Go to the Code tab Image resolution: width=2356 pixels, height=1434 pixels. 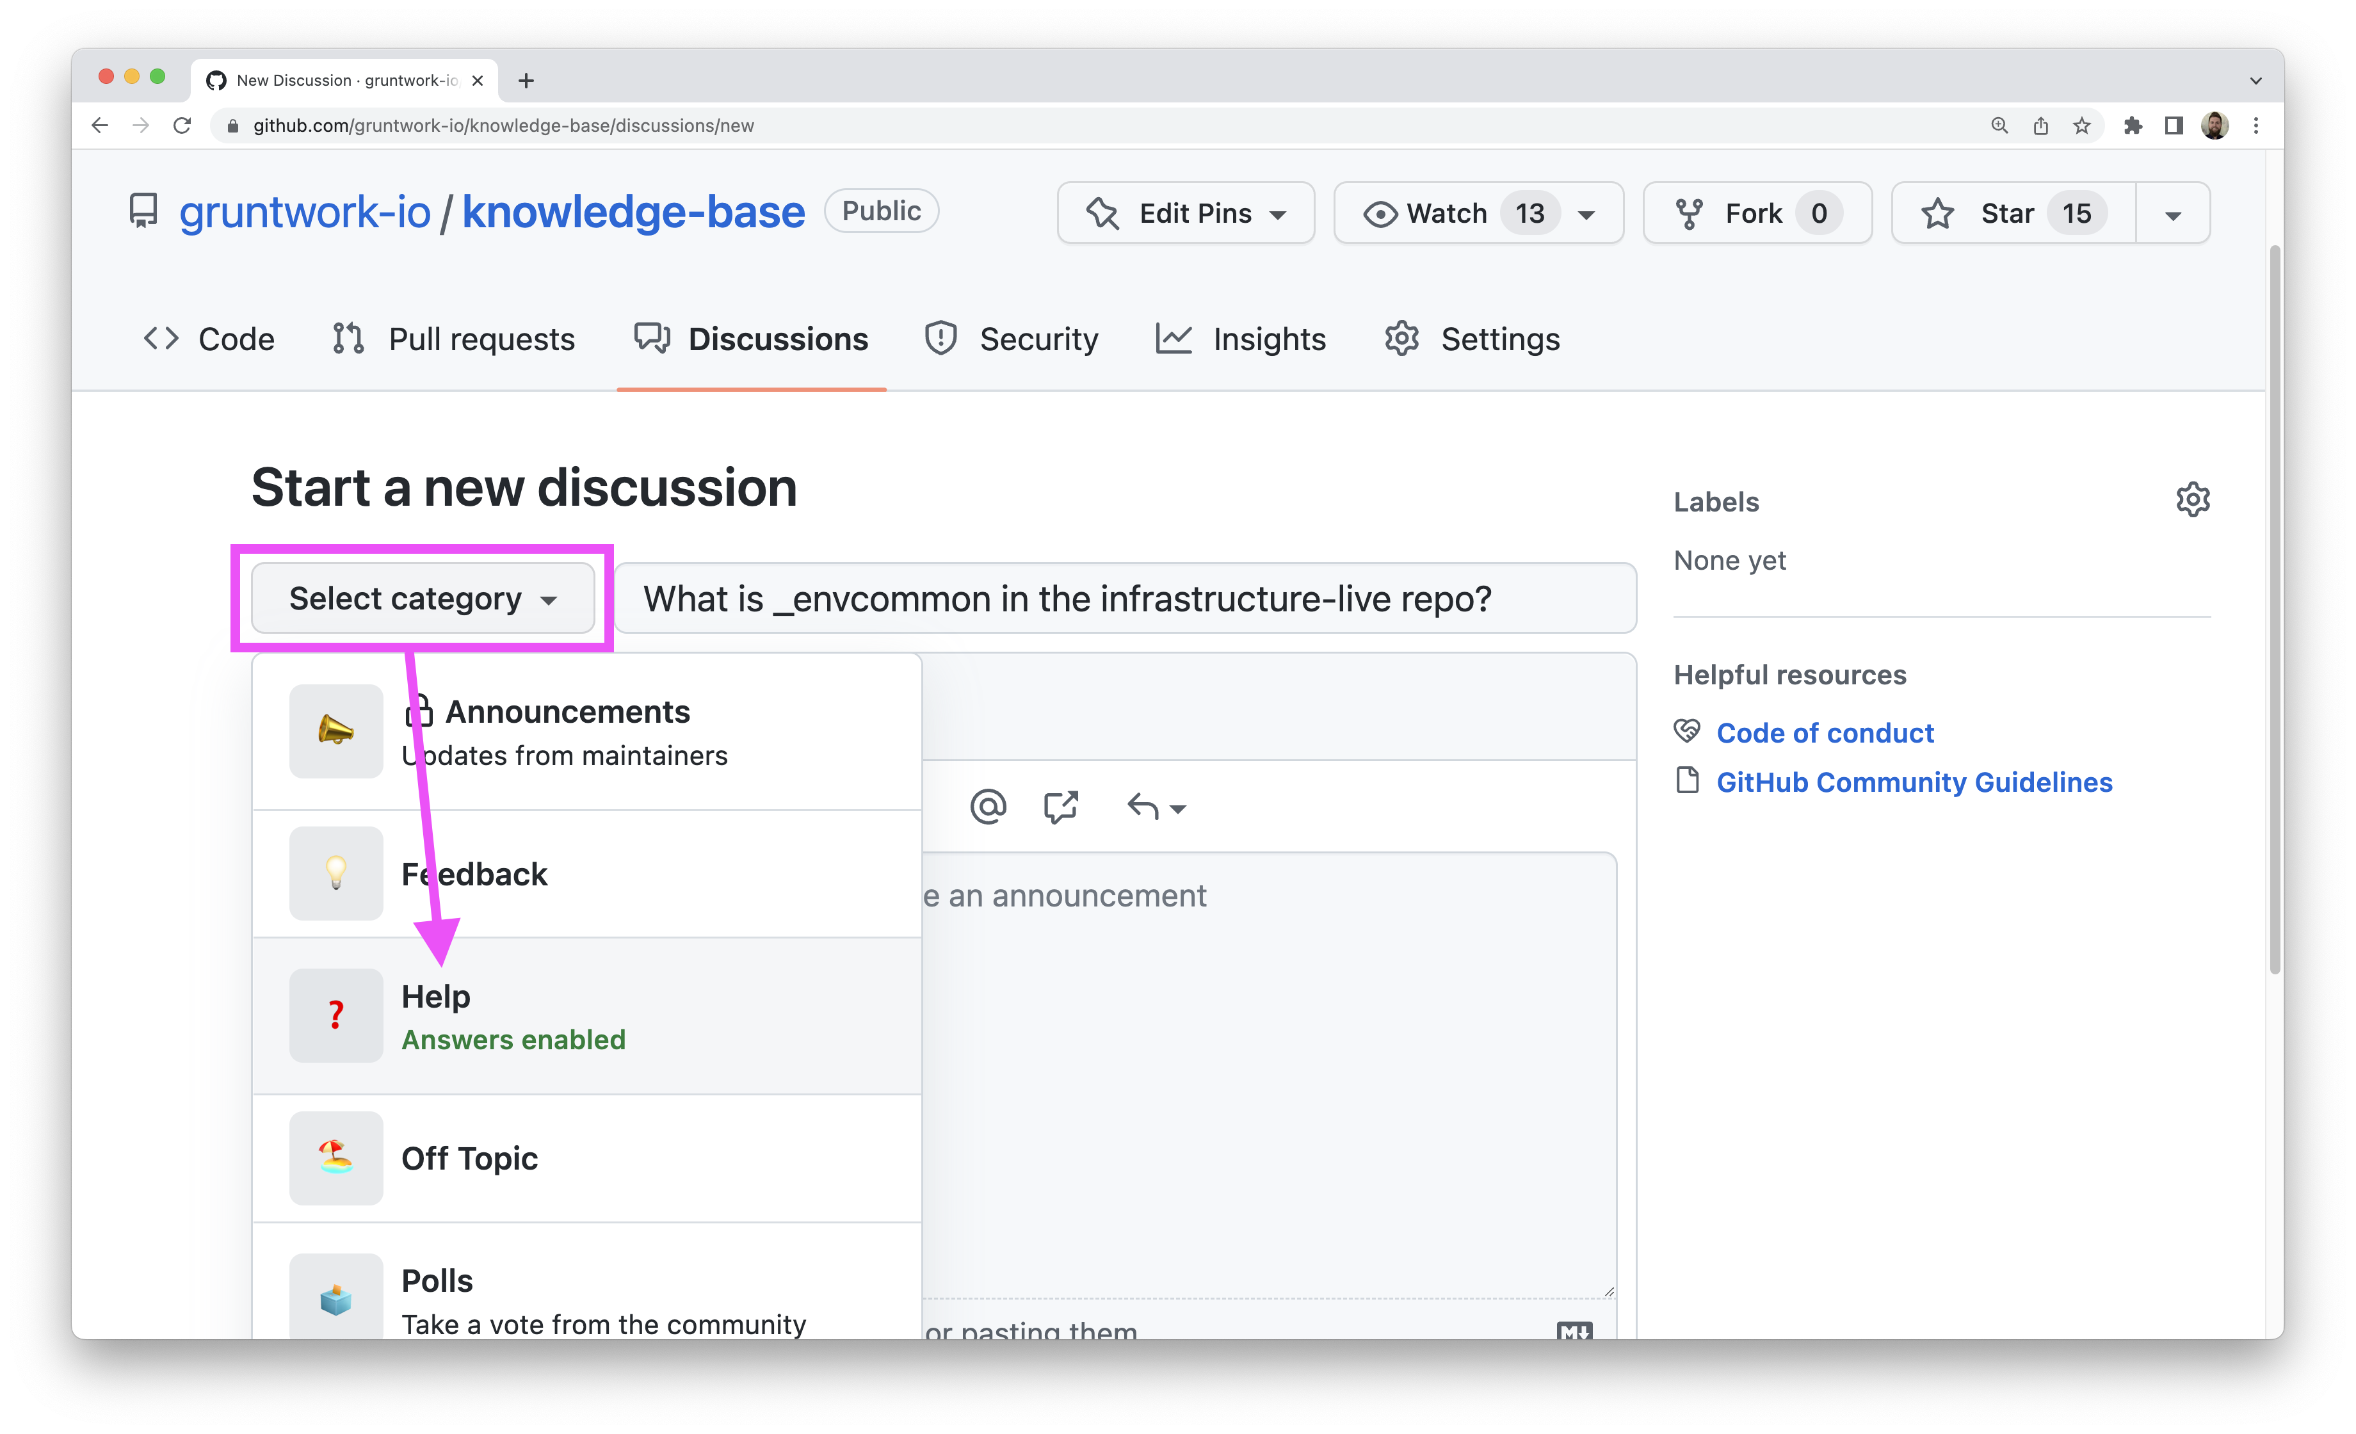(x=209, y=339)
